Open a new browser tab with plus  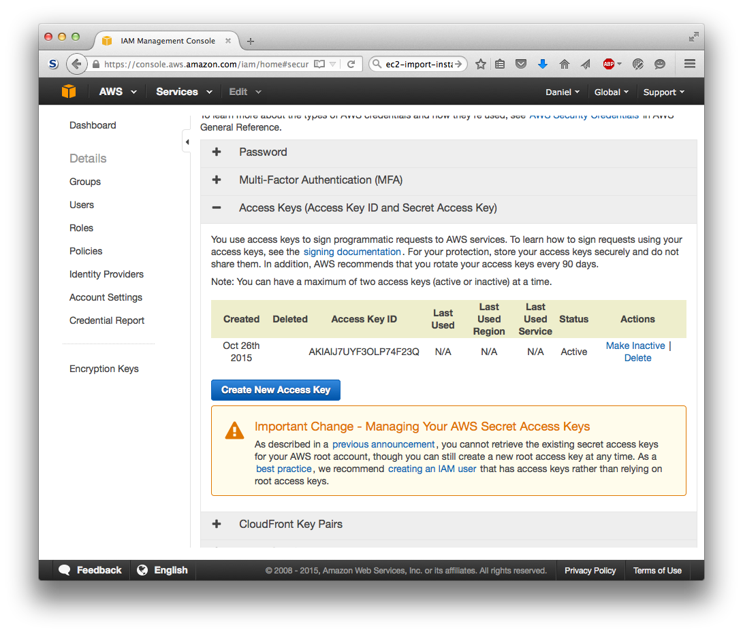(x=251, y=41)
